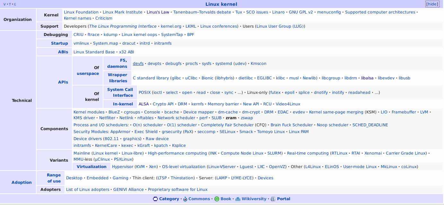Click the kernel.org link
The height and width of the screenshot is (205, 444).
pos(171,26)
